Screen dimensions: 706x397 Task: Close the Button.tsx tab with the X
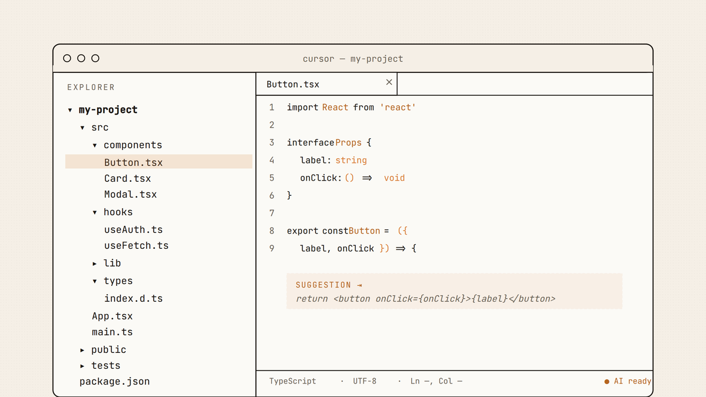point(389,82)
